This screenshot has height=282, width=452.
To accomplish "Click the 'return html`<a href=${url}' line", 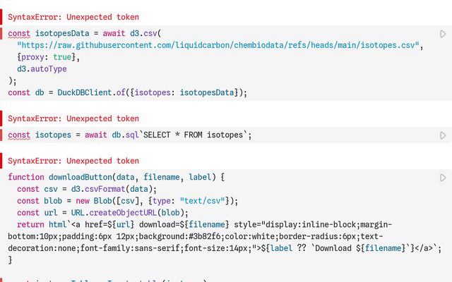I will click(204, 224).
